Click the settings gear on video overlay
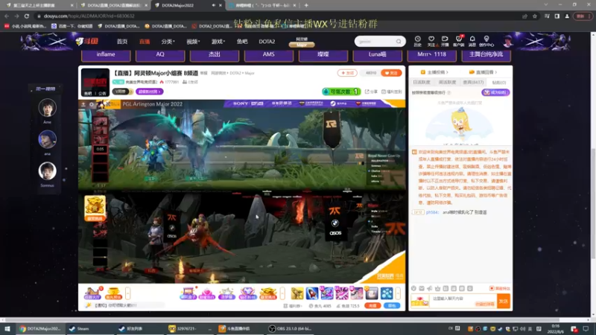Viewport: 596px width, 335px height. click(92, 104)
